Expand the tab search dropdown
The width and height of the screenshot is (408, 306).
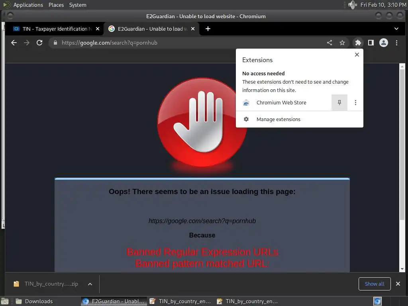pos(396,29)
